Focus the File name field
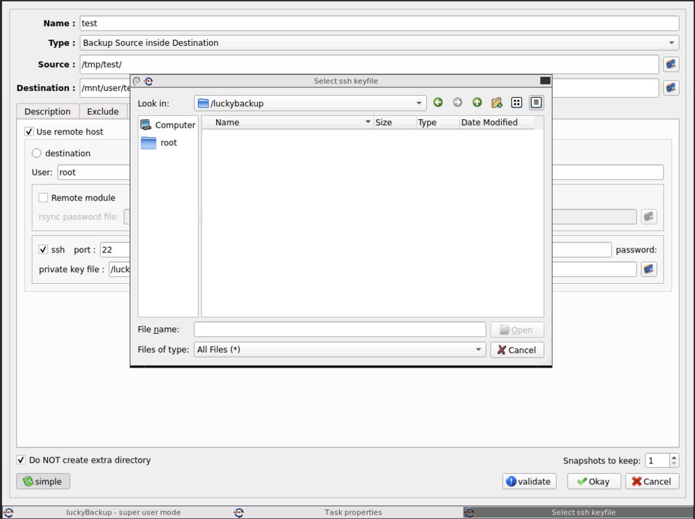This screenshot has width=695, height=519. [x=340, y=330]
